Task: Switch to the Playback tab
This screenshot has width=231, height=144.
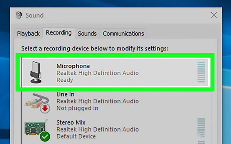Action: pyautogui.click(x=28, y=33)
